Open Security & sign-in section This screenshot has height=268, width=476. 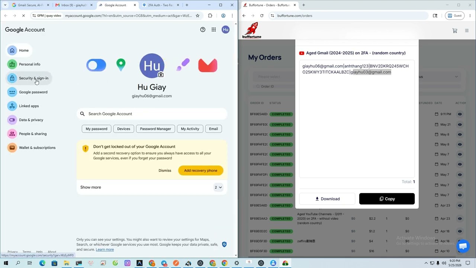click(x=29, y=78)
